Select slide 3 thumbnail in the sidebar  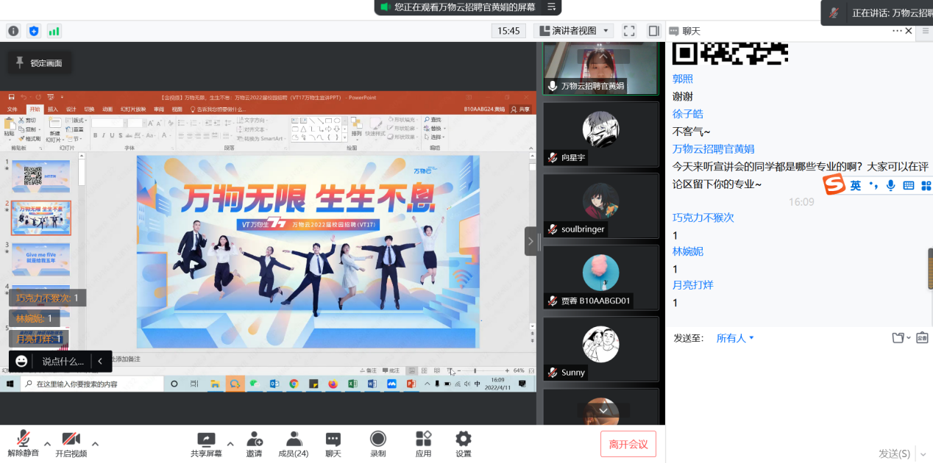[x=41, y=259]
